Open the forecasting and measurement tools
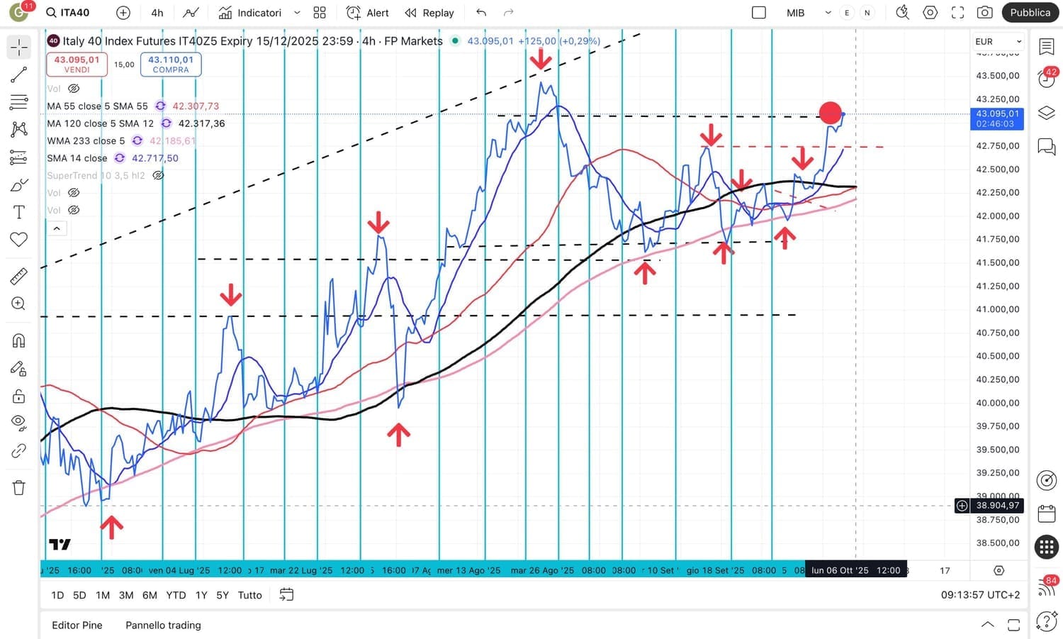The image size is (1063, 639). tap(19, 157)
